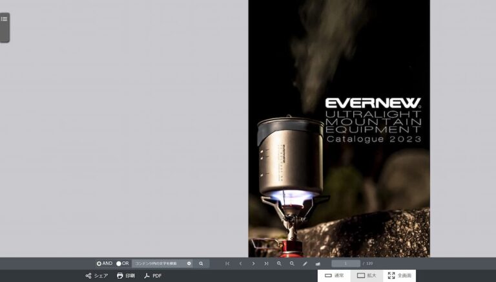
Task: Go to the next page arrow
Action: click(x=253, y=264)
